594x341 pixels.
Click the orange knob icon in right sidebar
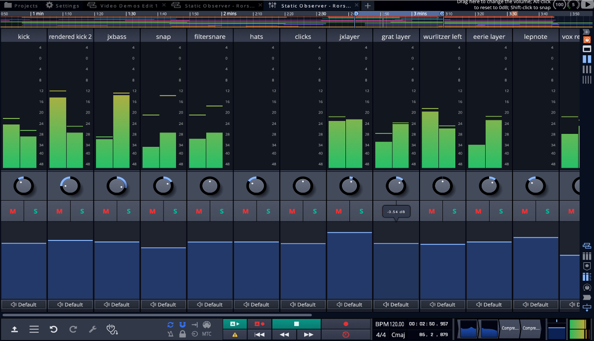click(587, 40)
